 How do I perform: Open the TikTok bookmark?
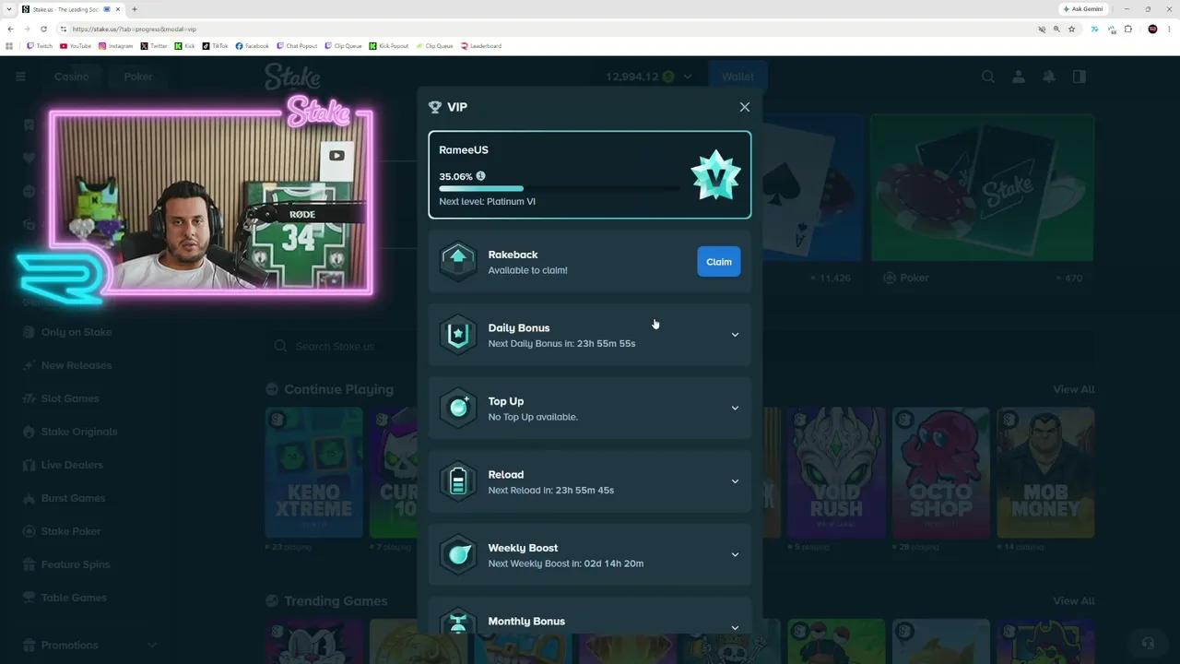pyautogui.click(x=215, y=45)
